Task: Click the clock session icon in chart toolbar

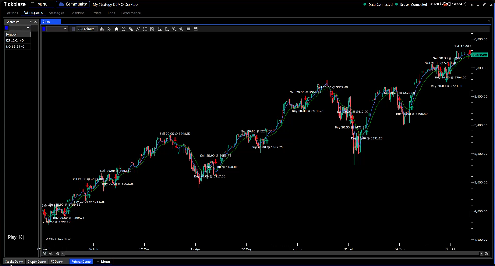Action: (124, 29)
